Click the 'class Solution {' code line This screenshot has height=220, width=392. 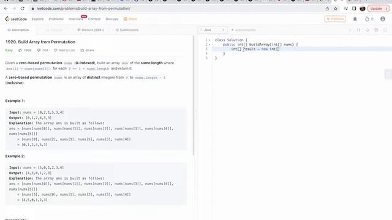[231, 40]
